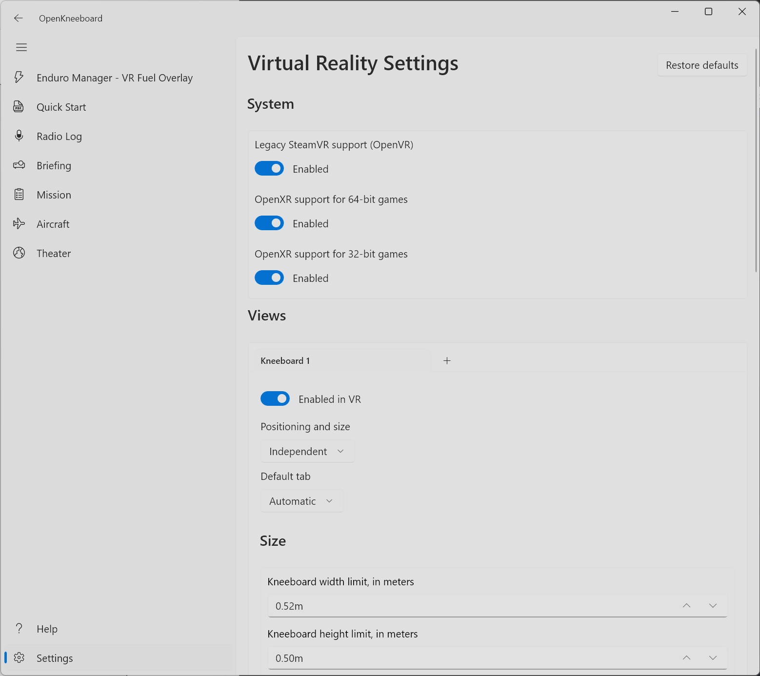Viewport: 760px width, 676px height.
Task: Disable Legacy SteamVR support toggle
Action: click(x=269, y=169)
